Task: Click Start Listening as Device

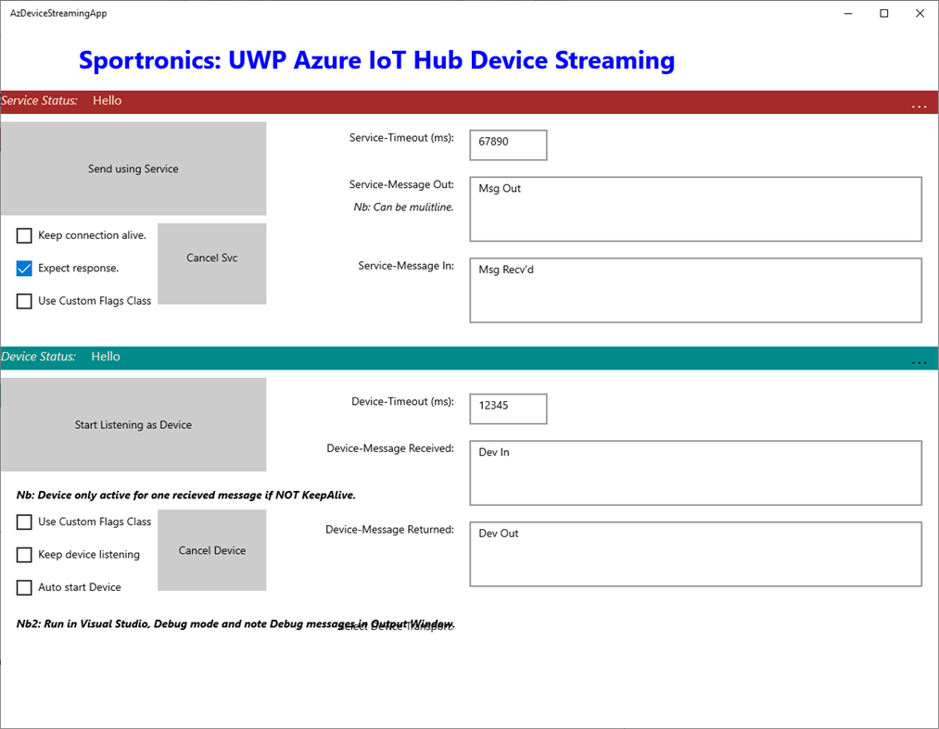Action: 133,424
